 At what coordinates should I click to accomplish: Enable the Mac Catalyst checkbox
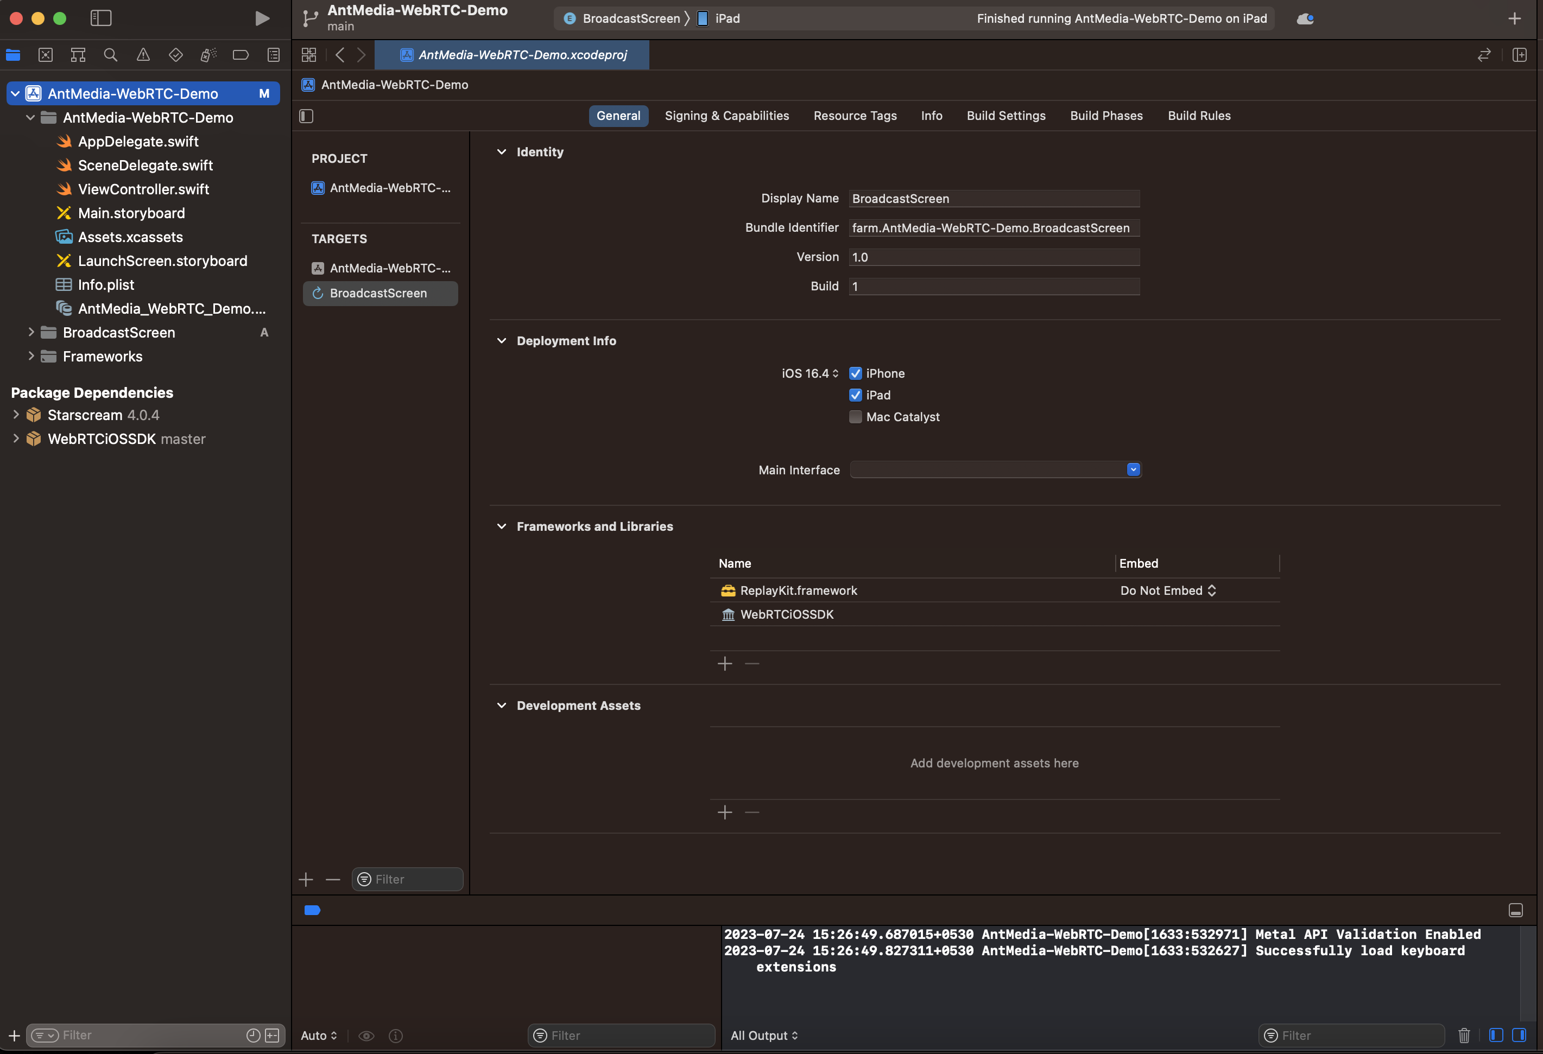pos(855,417)
